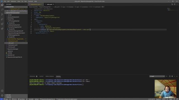Open the VS Code logo menu

(2, 1)
